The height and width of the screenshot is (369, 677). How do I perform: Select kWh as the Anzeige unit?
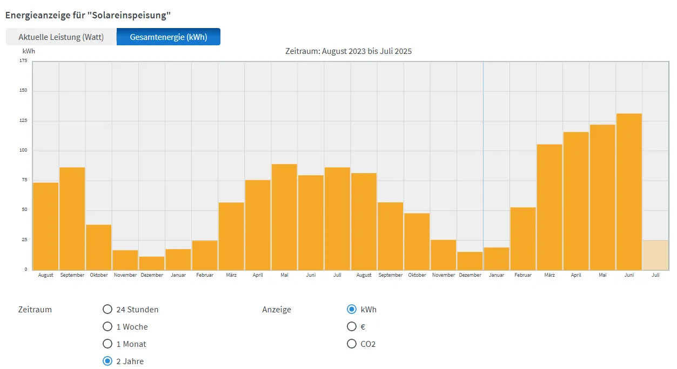352,310
